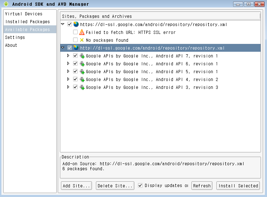Click the Android robot icon in title bar
267x197 pixels.
pos(6,4)
